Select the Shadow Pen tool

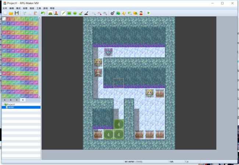tap(86, 13)
